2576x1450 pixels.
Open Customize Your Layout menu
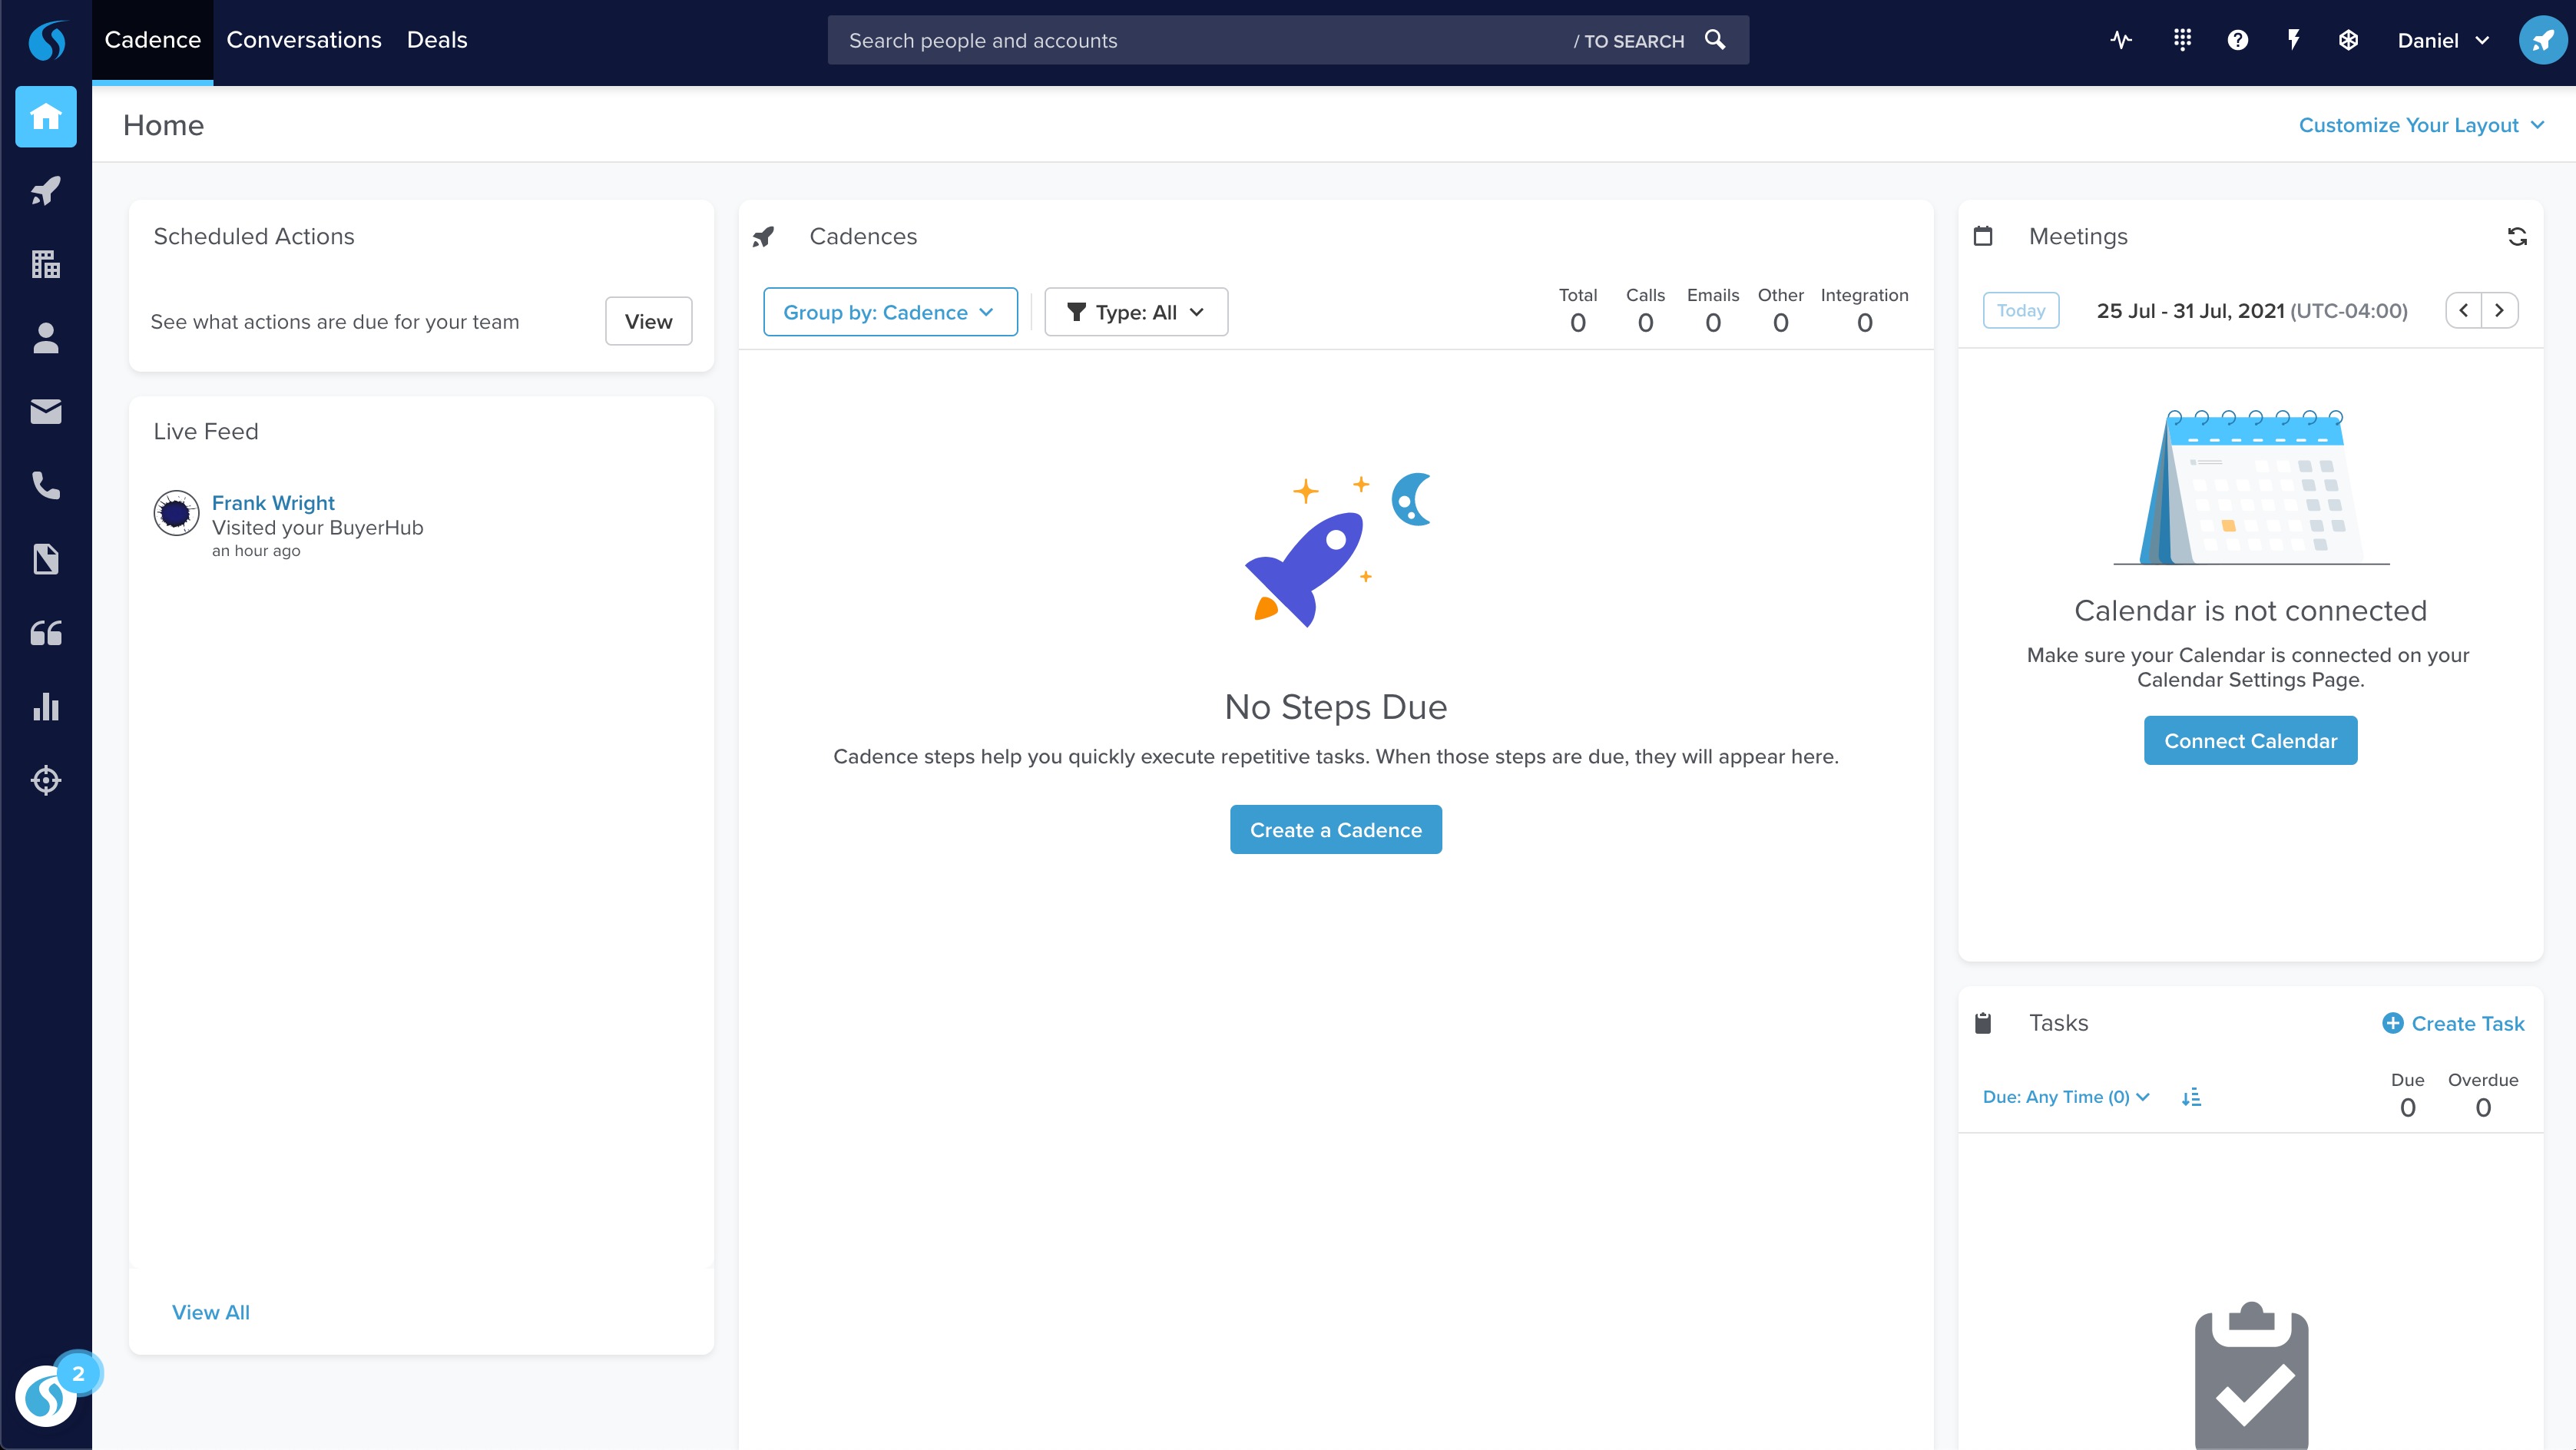[2420, 125]
